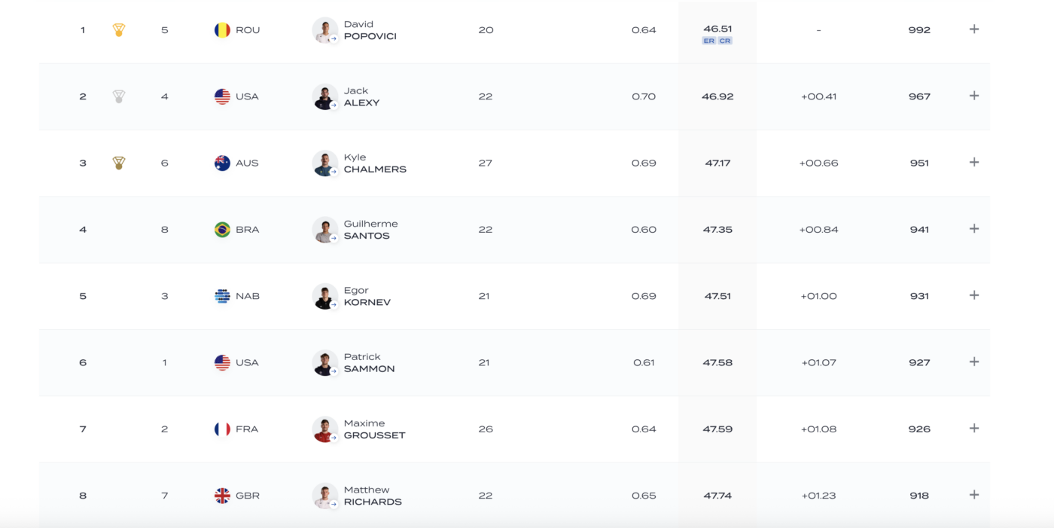Expand David Popovici's result row
The image size is (1054, 528).
[973, 29]
